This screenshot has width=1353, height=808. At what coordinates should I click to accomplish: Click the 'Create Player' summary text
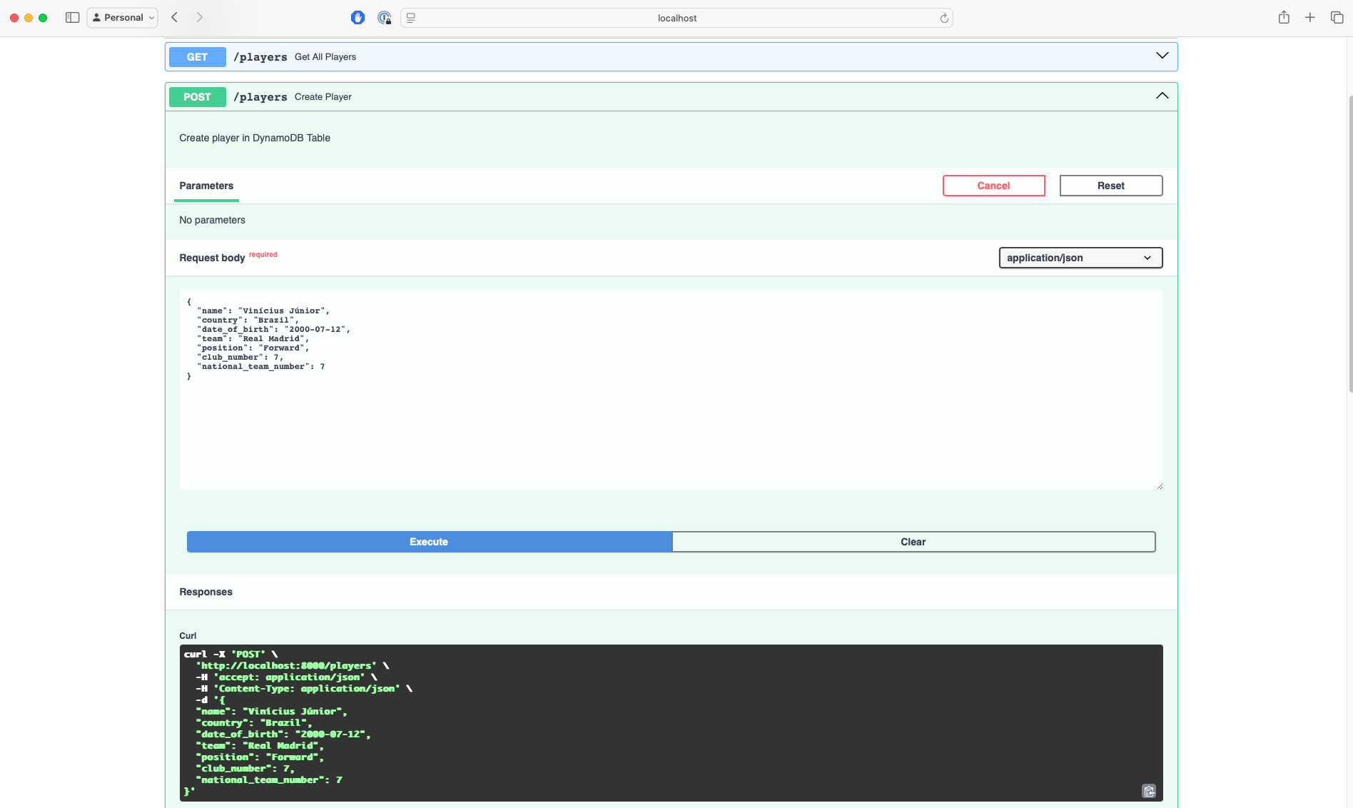[323, 97]
